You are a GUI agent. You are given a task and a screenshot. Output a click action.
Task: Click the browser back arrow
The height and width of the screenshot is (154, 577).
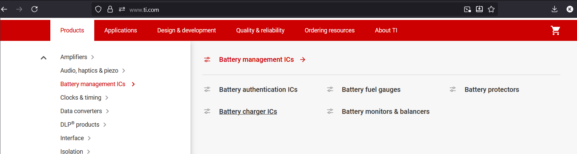(x=4, y=9)
